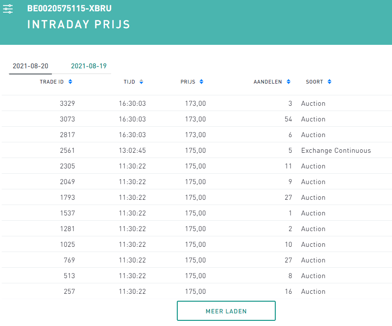392x326 pixels.
Task: Sort by Soort arrows
Action: pyautogui.click(x=330, y=82)
